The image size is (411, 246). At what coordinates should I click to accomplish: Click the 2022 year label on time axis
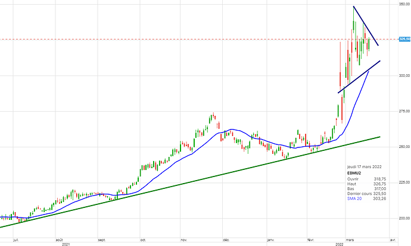click(340, 244)
